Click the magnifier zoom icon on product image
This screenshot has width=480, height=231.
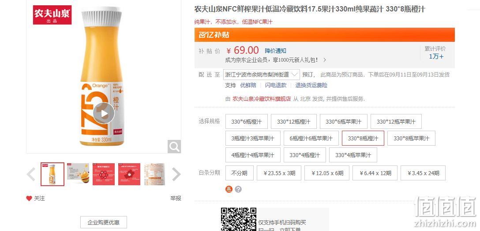tap(174, 147)
